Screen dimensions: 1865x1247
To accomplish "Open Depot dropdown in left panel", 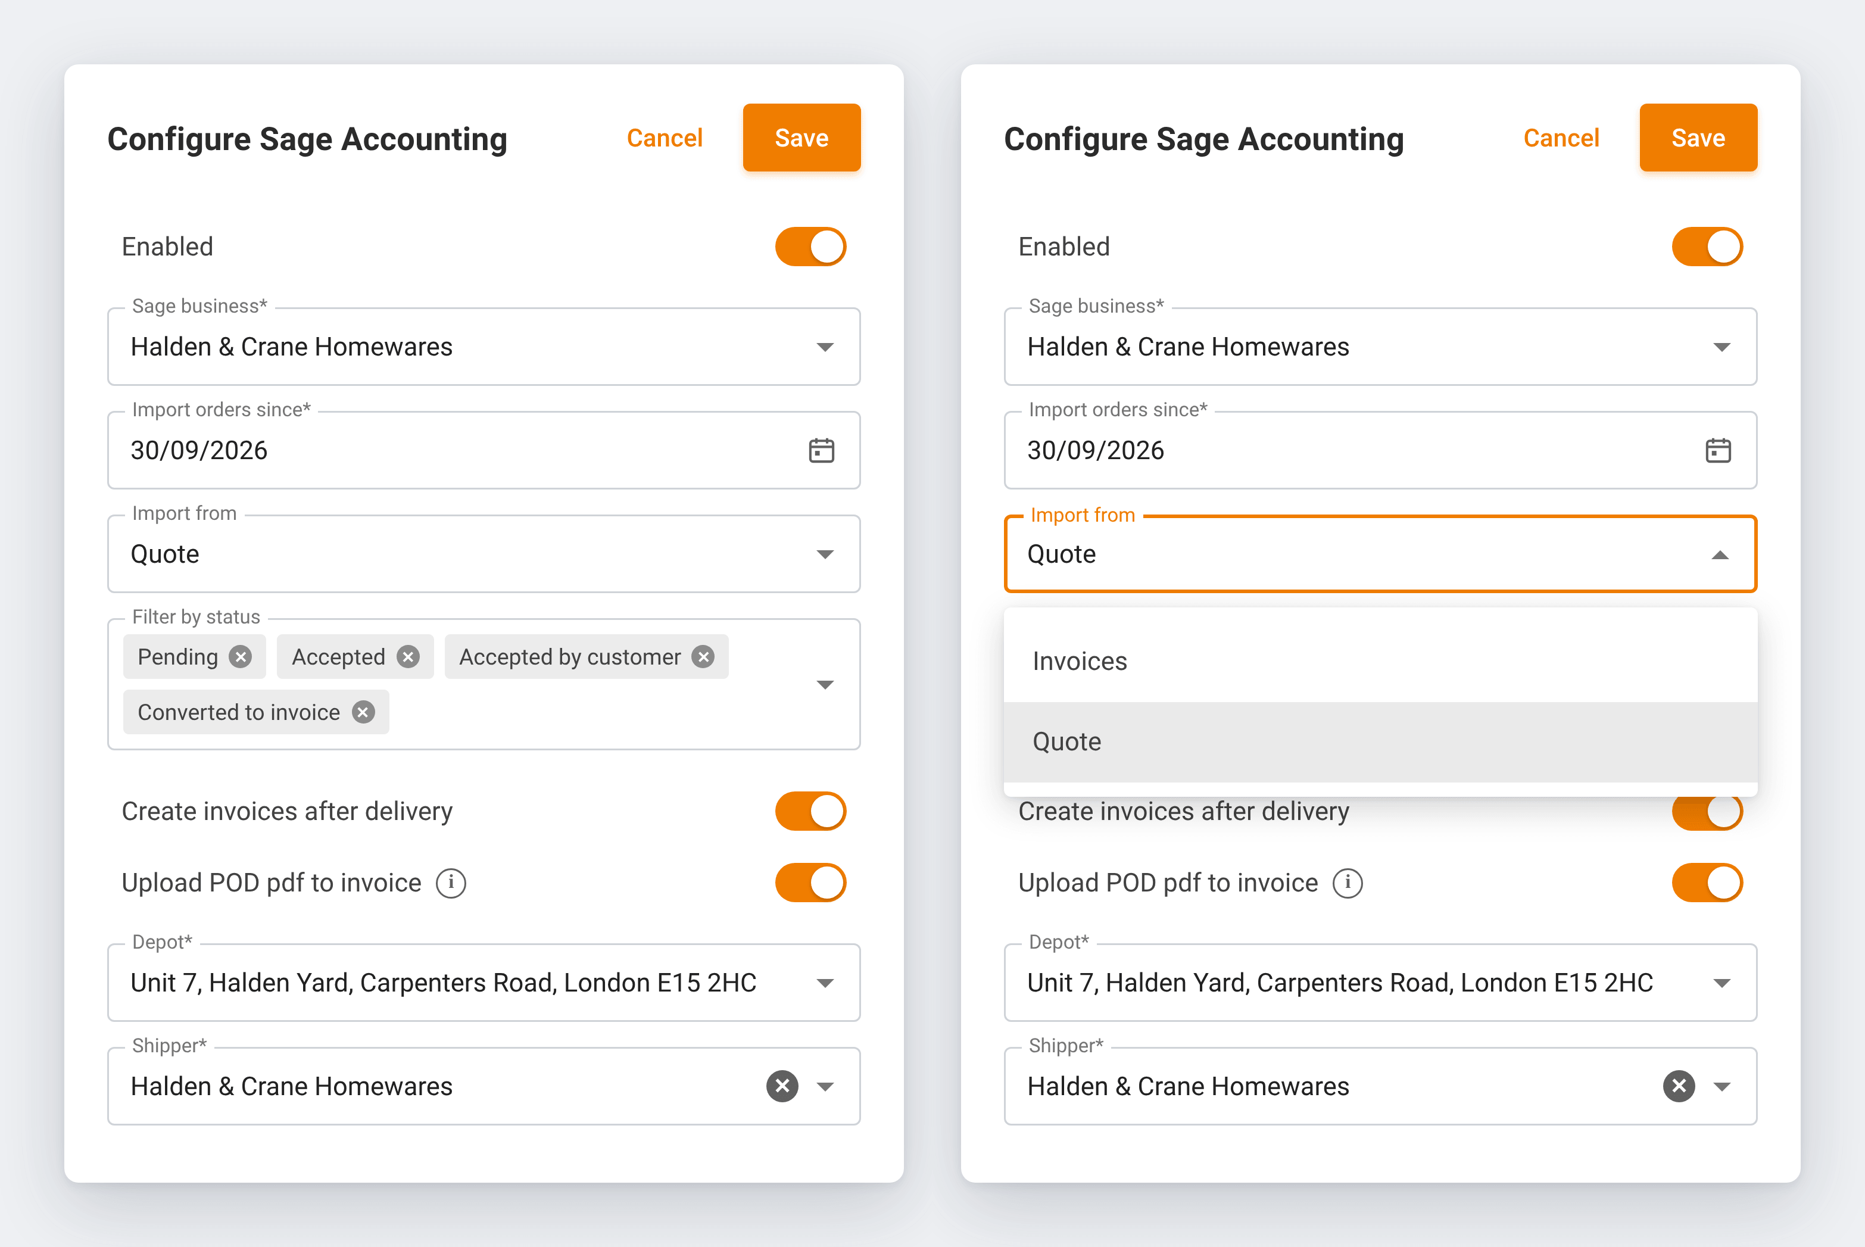I will (484, 983).
